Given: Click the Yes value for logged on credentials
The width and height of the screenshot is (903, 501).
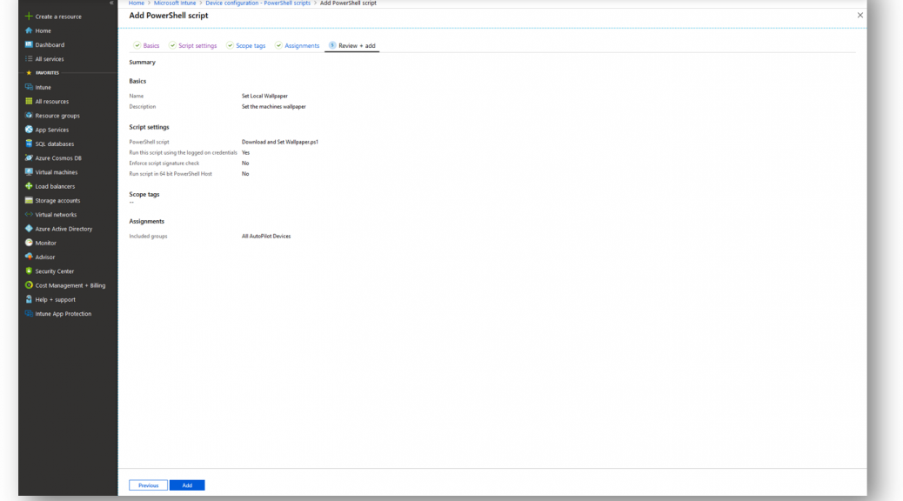Looking at the screenshot, I should 245,152.
